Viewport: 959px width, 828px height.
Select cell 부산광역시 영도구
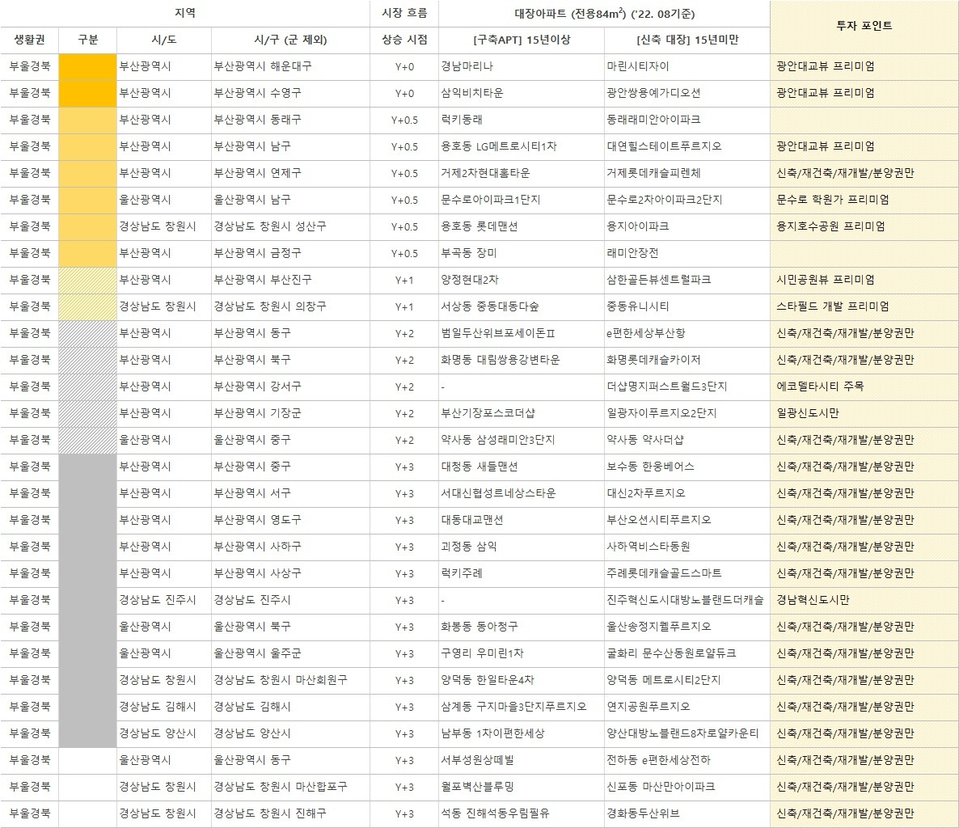(x=290, y=521)
